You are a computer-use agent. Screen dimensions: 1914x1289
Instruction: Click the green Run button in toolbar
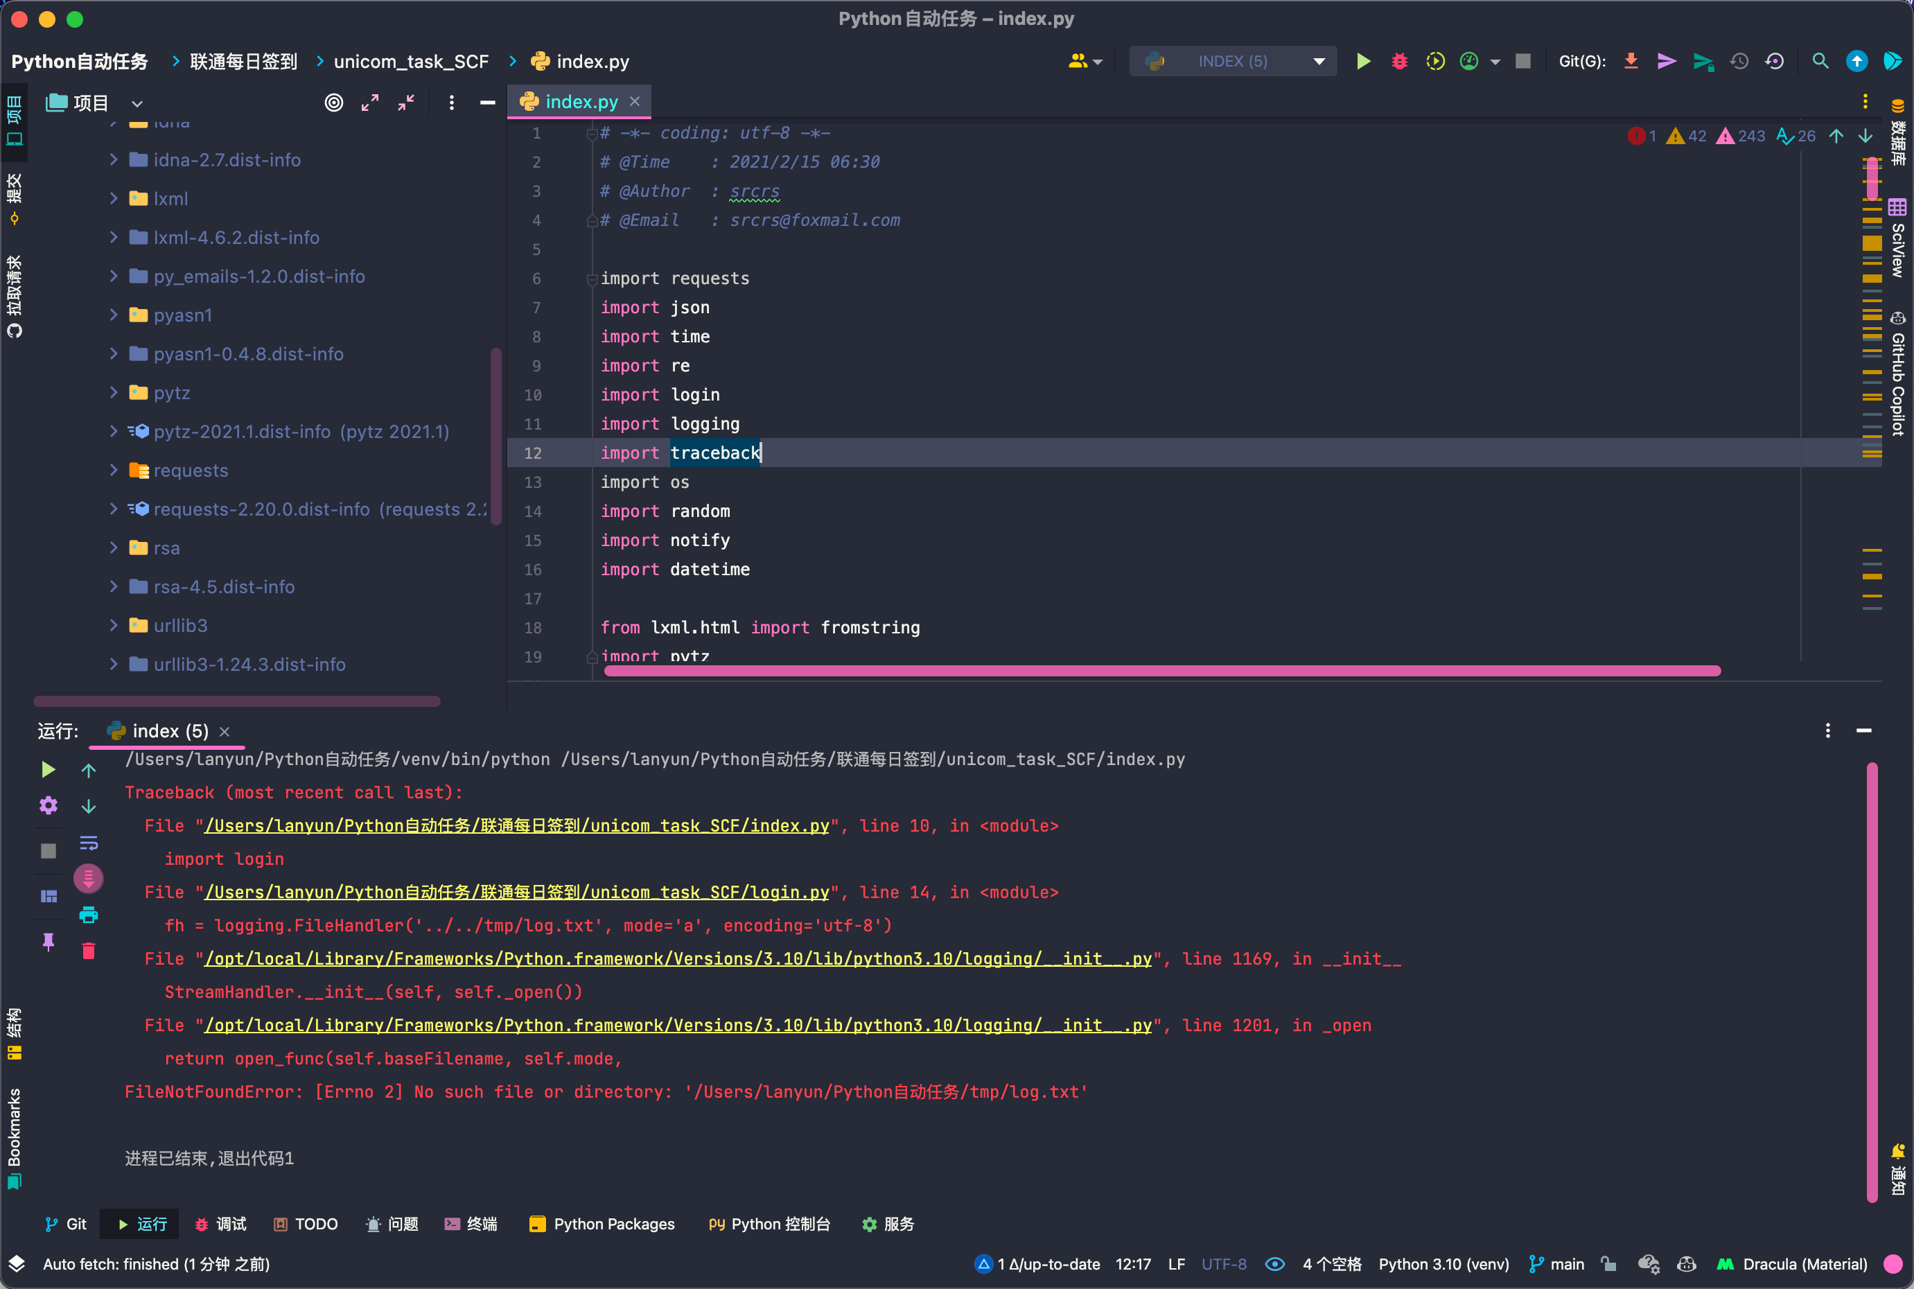coord(1362,62)
